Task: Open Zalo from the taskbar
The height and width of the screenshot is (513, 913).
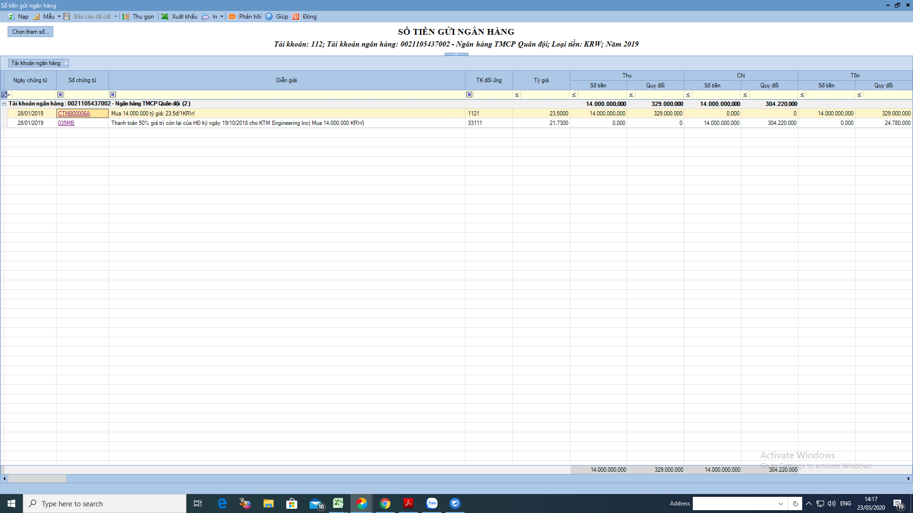Action: click(432, 503)
